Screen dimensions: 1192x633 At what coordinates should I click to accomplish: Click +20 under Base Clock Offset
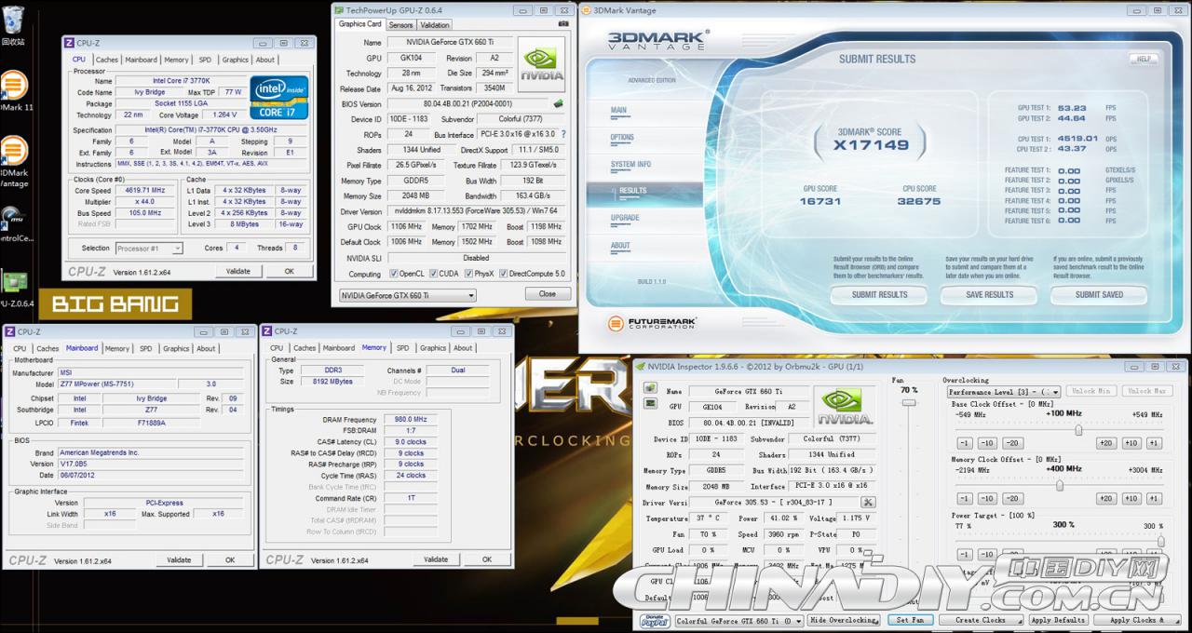[x=1105, y=443]
